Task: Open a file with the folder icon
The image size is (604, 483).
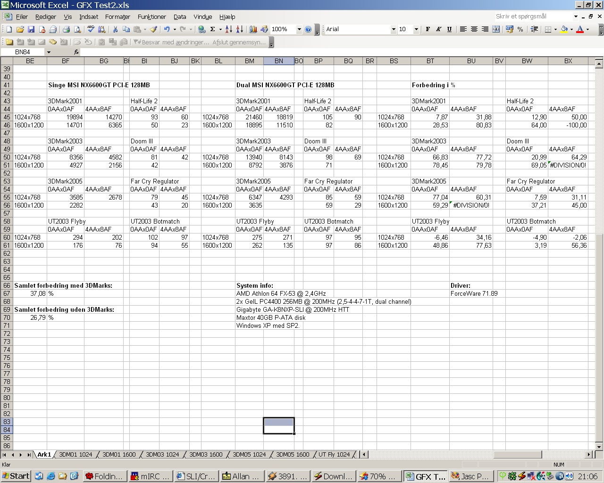Action: (20, 29)
